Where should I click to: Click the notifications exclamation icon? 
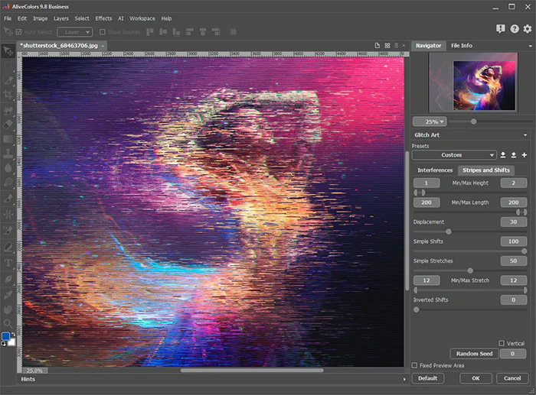pyautogui.click(x=501, y=28)
